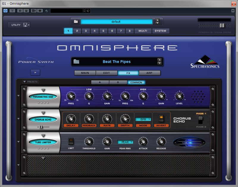Step to previous patch with up arrow
Viewport: 238px width, 187px height.
159,60
